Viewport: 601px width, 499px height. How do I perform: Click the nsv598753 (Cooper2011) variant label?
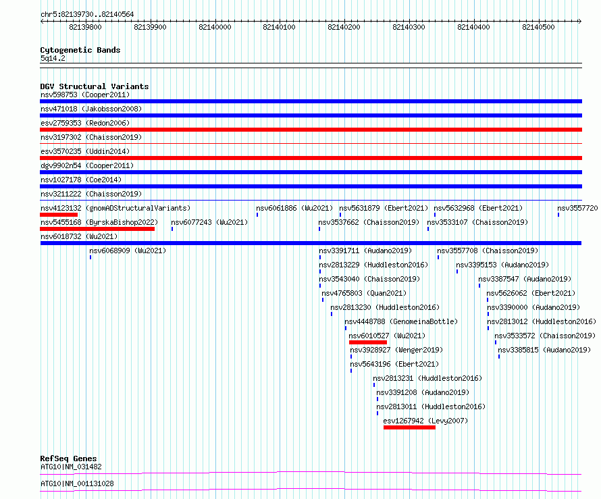click(x=85, y=95)
